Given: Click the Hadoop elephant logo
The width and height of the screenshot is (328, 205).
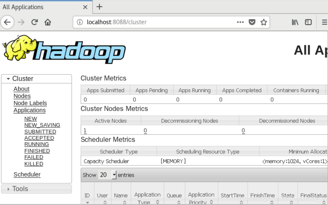Looking at the screenshot, I should pyautogui.click(x=64, y=49).
